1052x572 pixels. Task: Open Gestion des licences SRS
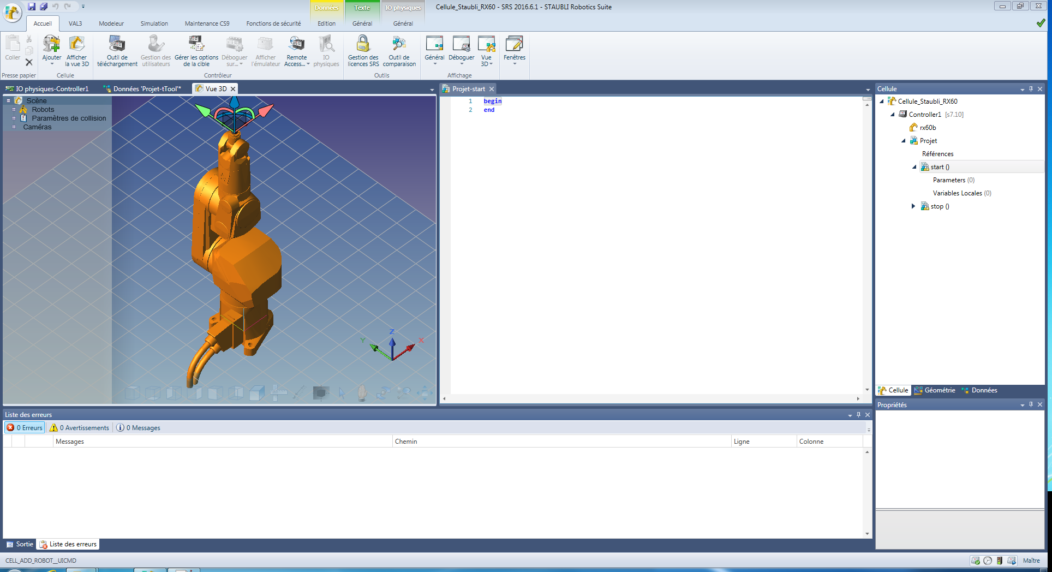pyautogui.click(x=363, y=44)
